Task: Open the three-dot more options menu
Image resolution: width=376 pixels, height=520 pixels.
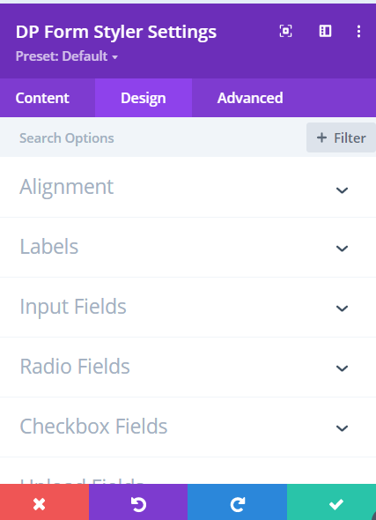Action: (358, 32)
